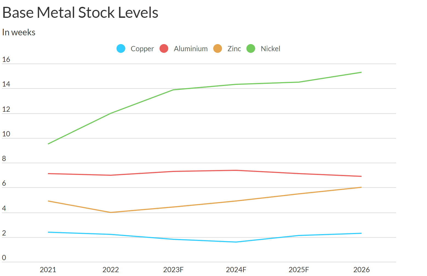427x276 pixels.
Task: Click the Copper line's low point at 2024F
Action: pyautogui.click(x=236, y=242)
